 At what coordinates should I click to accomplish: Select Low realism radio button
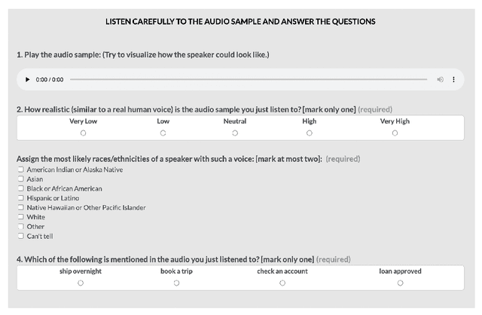[x=163, y=133]
